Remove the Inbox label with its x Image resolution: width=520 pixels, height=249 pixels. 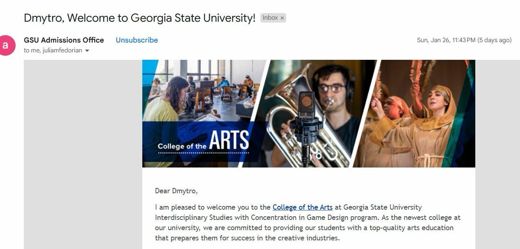click(x=282, y=18)
